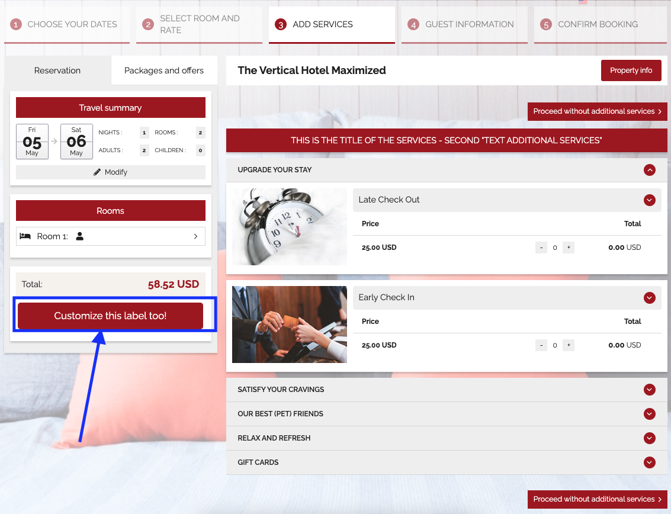Click the 58.52 USD total amount

(x=174, y=284)
